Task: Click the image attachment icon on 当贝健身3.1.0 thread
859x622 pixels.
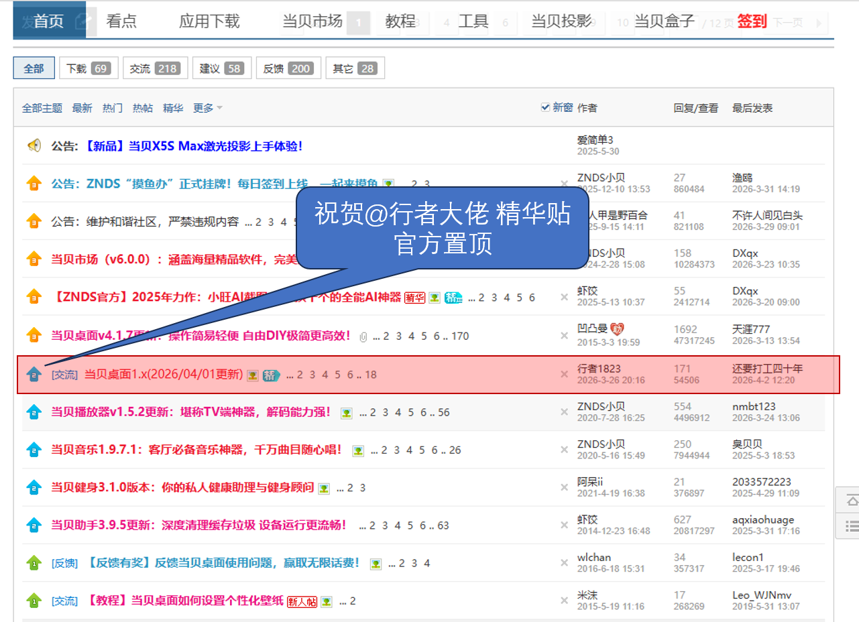Action: 324,489
